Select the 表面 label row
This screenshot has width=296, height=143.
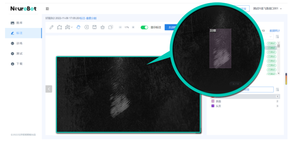[245, 101]
